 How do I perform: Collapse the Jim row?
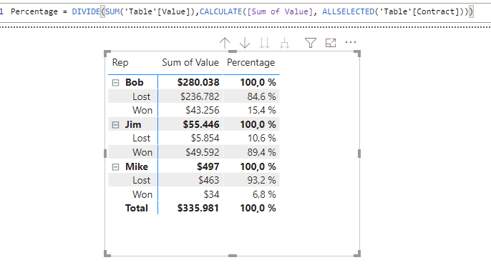[115, 125]
